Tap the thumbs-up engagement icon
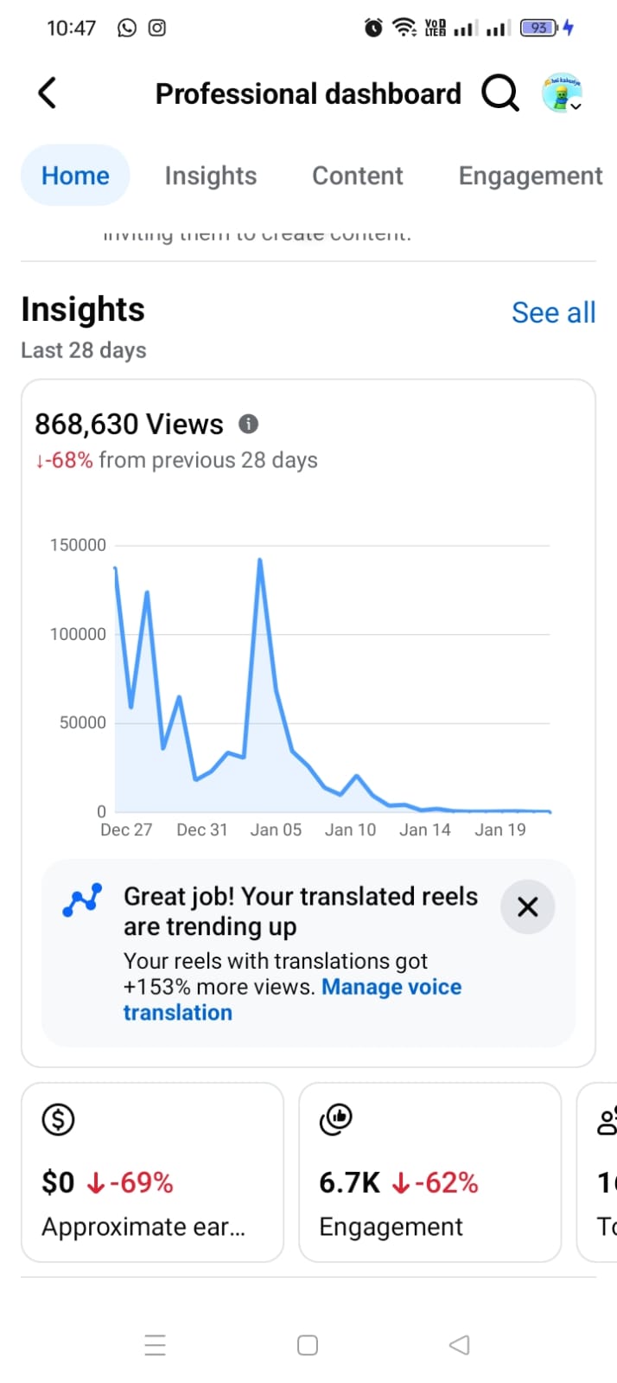Image resolution: width=617 pixels, height=1383 pixels. pyautogui.click(x=336, y=1119)
